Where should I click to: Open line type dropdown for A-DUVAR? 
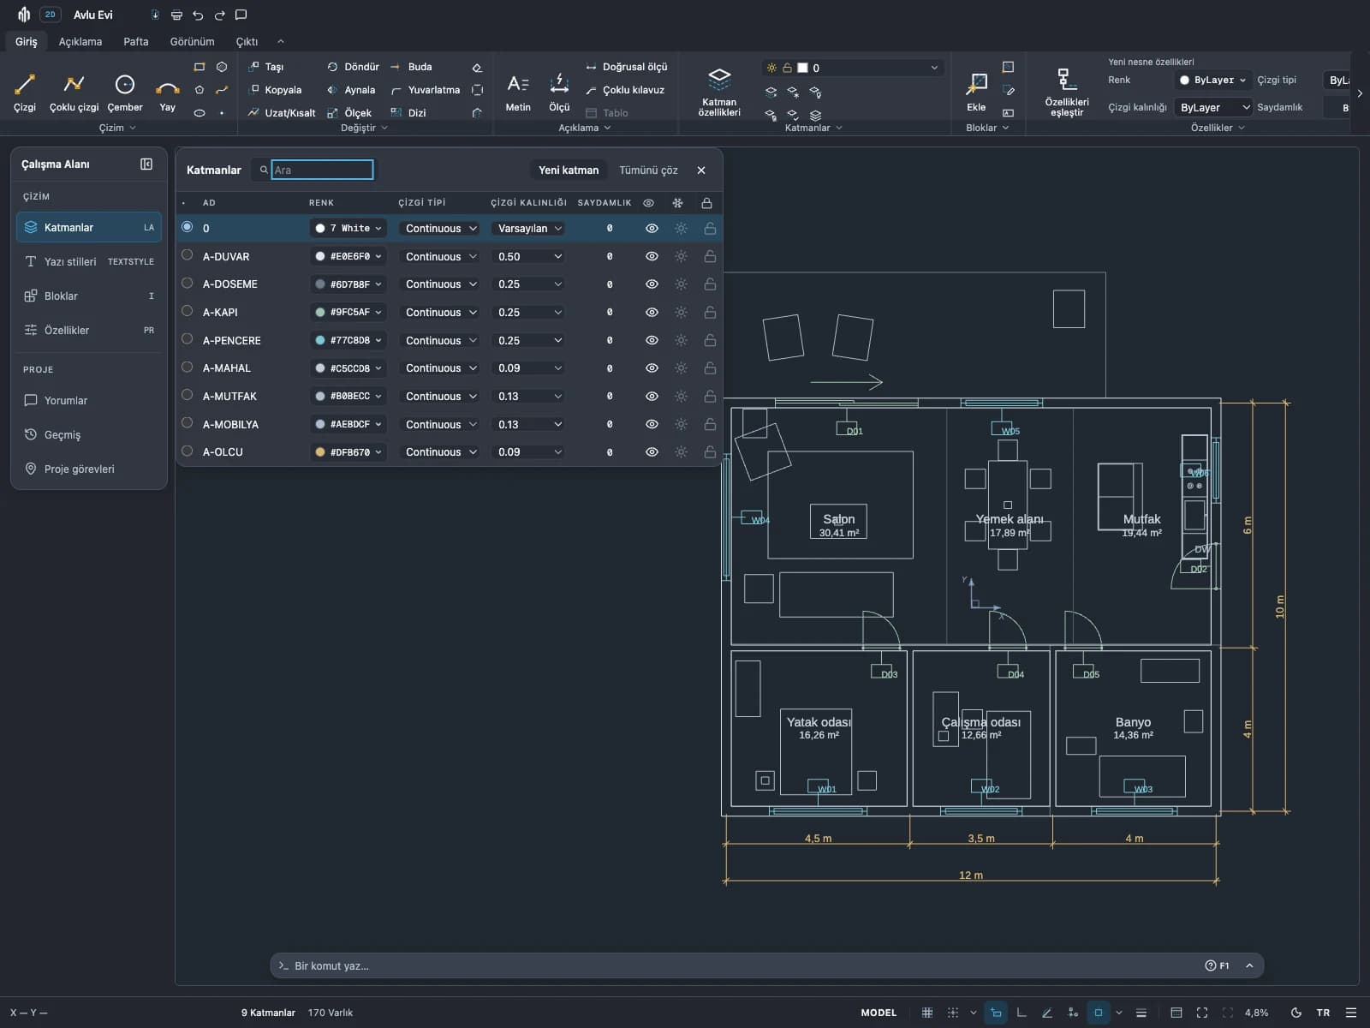(440, 256)
